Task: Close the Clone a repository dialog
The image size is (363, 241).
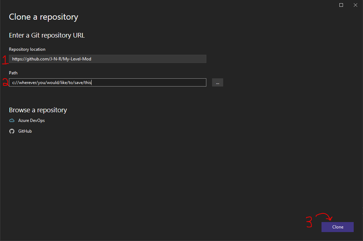Action: coord(355,5)
